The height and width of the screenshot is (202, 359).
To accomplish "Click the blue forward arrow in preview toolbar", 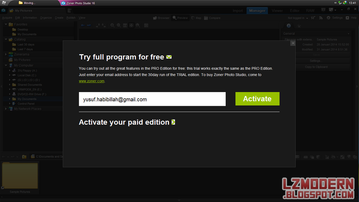I will point(89,25).
